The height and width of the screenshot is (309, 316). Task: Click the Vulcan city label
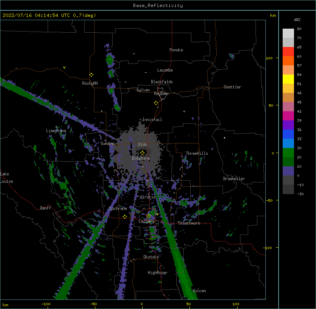pos(199,291)
